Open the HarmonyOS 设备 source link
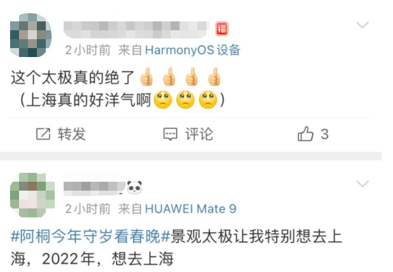Viewport: 393px width, 272px height. [x=193, y=50]
